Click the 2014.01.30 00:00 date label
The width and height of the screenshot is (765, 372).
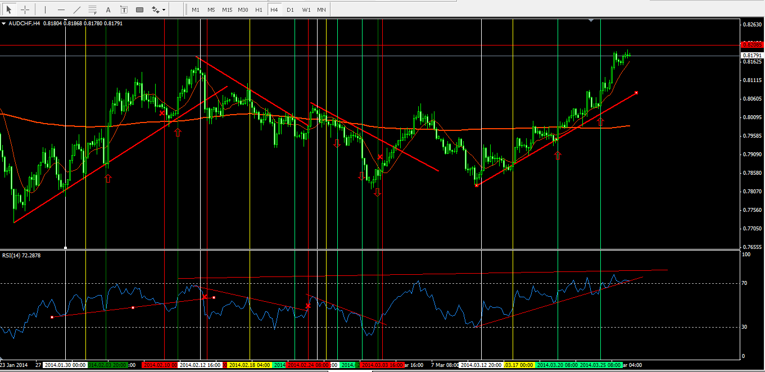click(65, 365)
